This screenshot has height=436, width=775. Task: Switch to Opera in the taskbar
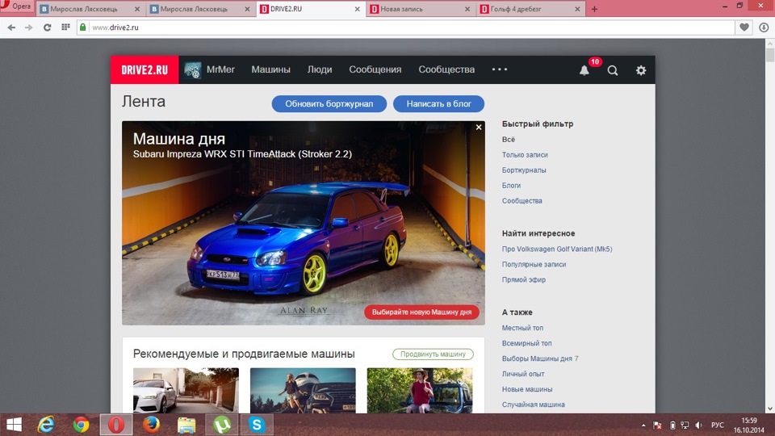coord(116,425)
